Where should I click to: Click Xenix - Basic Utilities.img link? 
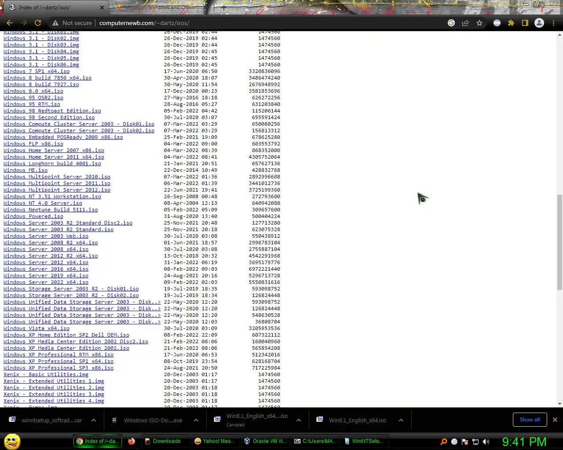pos(46,374)
